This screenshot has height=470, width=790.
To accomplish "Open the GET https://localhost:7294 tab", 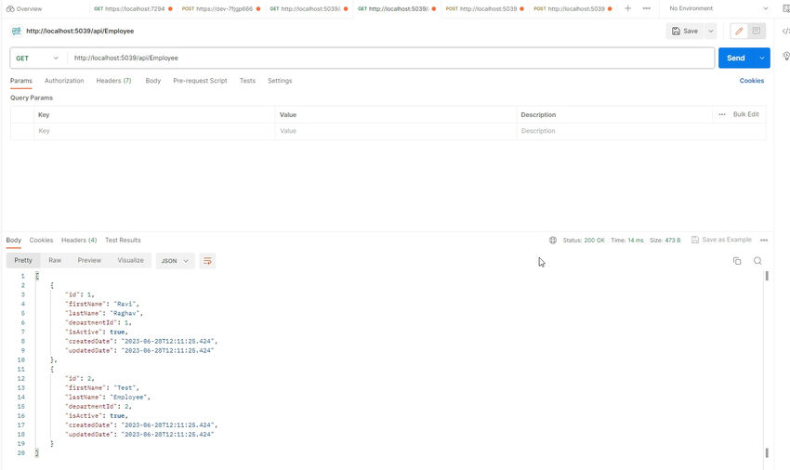I will pos(133,9).
